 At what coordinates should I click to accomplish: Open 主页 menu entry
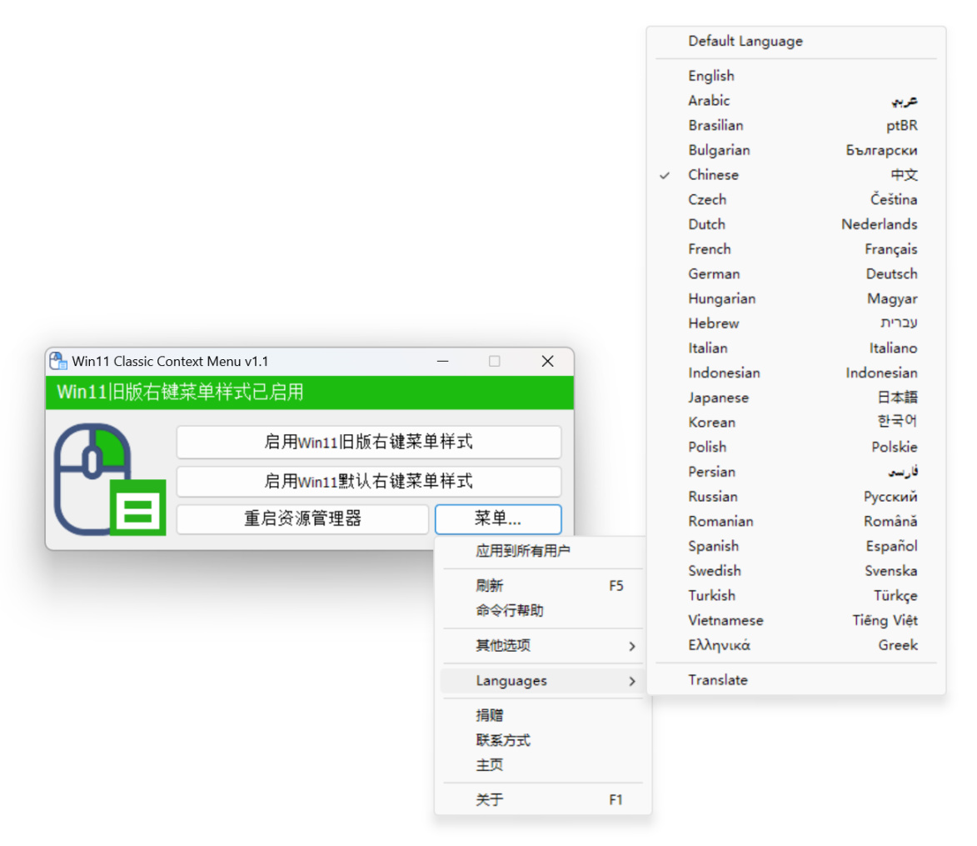pos(542,765)
